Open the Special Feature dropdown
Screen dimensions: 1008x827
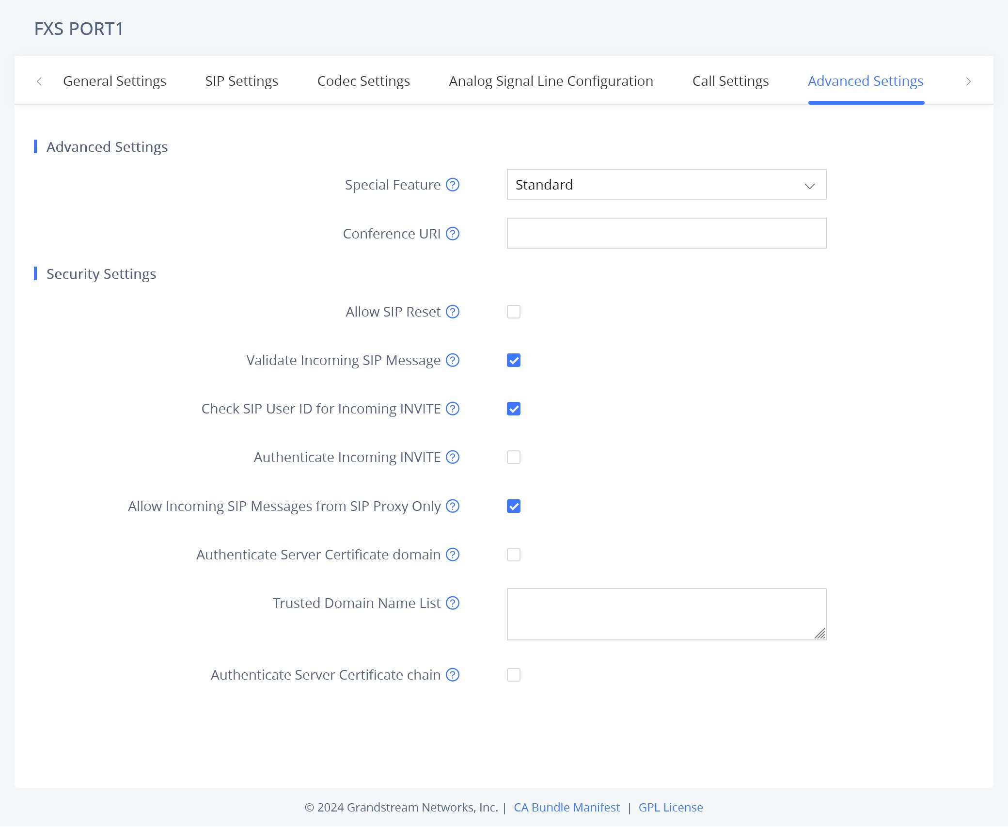[x=666, y=185]
